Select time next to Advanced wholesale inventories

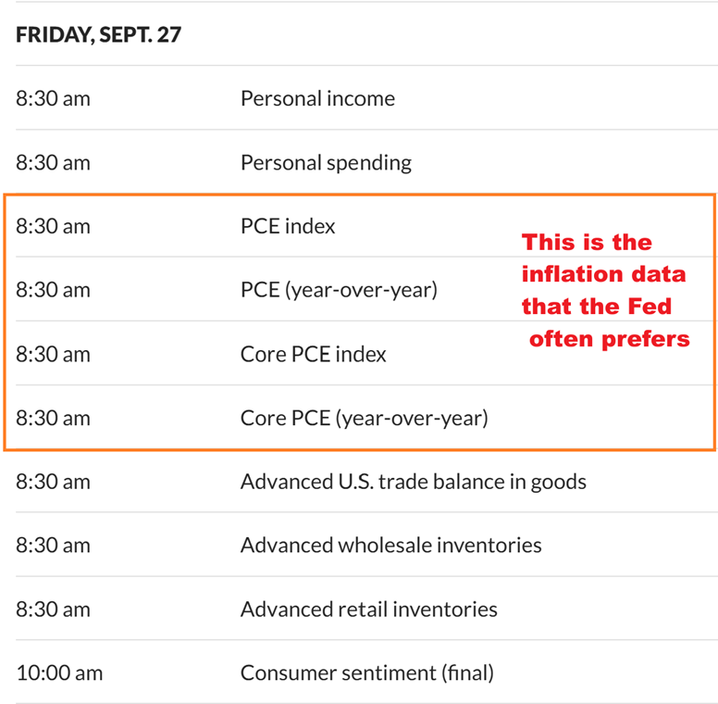pos(53,546)
